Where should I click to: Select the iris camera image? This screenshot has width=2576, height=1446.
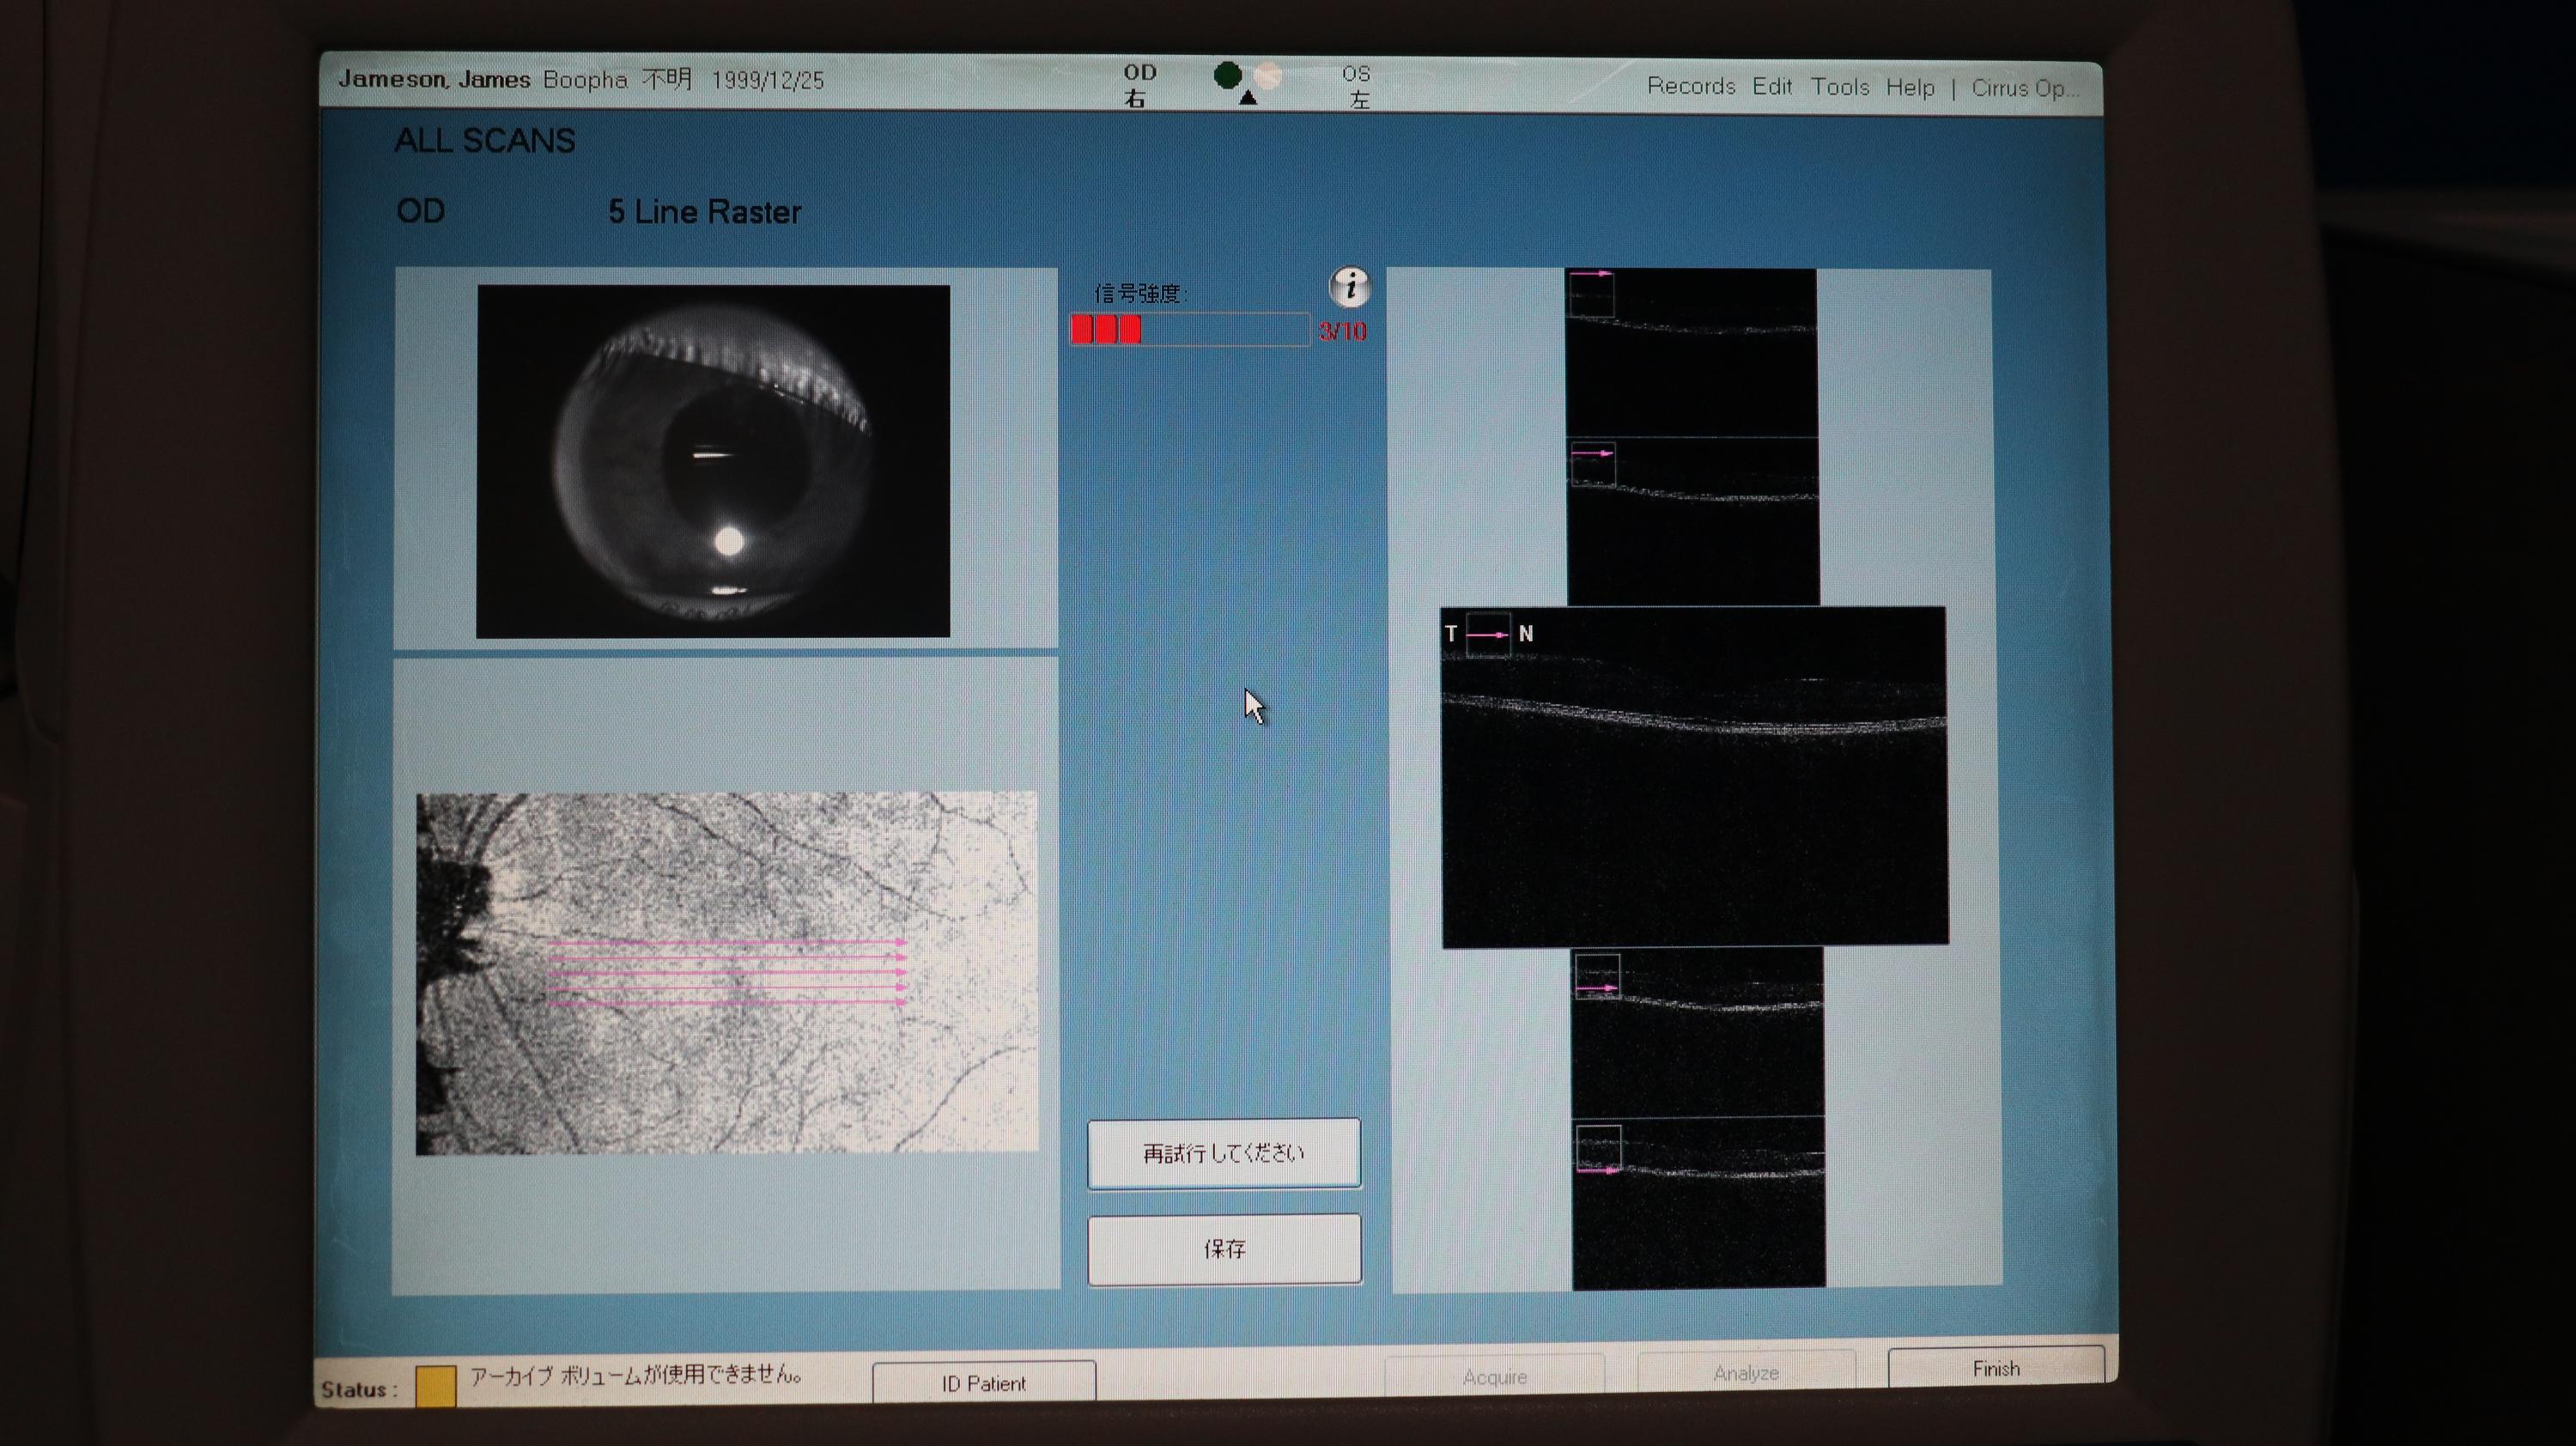713,461
